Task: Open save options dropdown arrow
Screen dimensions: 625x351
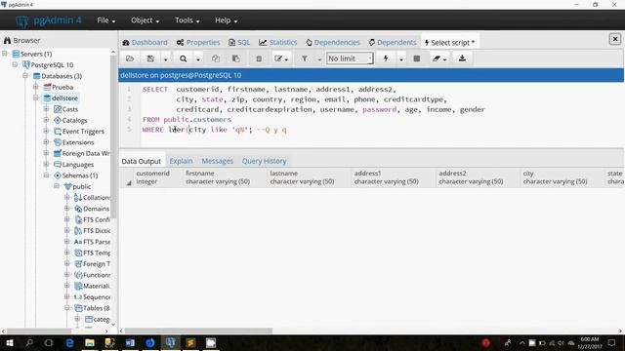Action: pyautogui.click(x=165, y=59)
